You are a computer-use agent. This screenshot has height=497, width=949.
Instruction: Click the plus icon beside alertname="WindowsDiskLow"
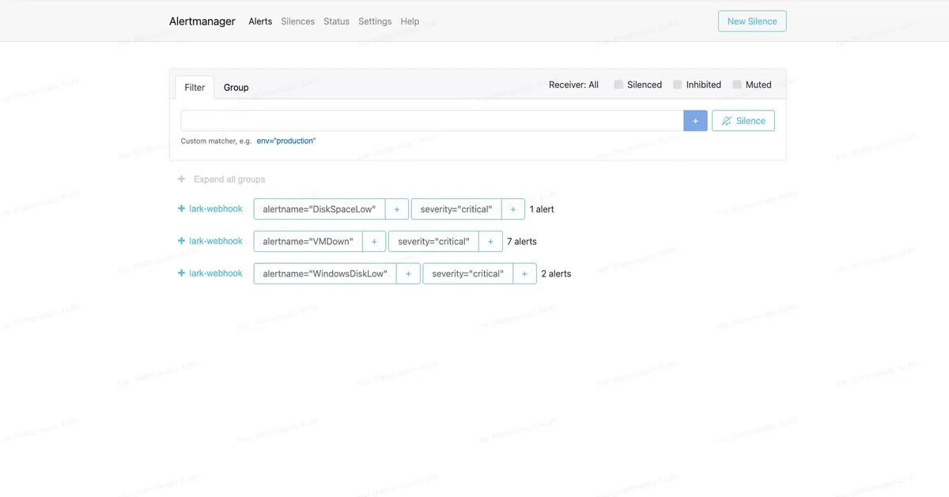[407, 273]
